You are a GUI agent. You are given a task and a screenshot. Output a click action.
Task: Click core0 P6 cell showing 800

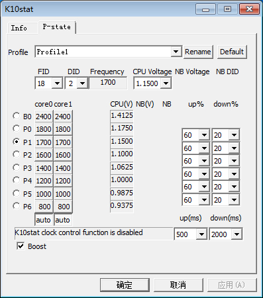44,207
